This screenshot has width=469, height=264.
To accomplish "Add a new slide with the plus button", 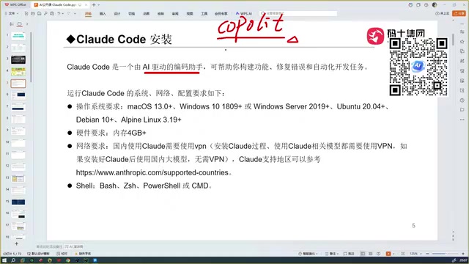I will [x=16, y=243].
